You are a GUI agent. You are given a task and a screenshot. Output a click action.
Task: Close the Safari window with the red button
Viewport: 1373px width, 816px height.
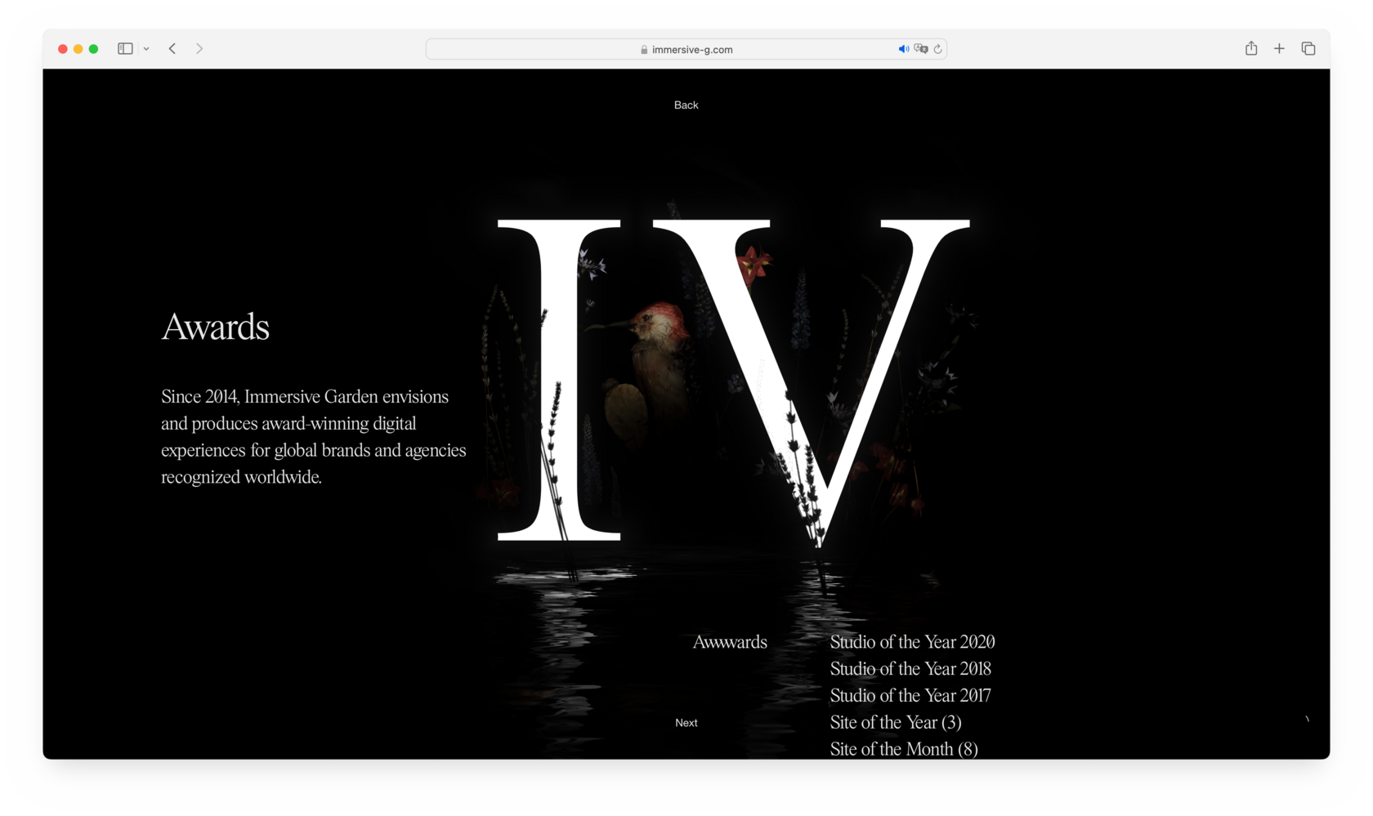click(x=63, y=49)
